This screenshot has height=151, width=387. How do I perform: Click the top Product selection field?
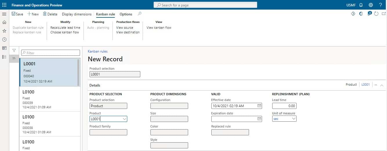[115, 74]
